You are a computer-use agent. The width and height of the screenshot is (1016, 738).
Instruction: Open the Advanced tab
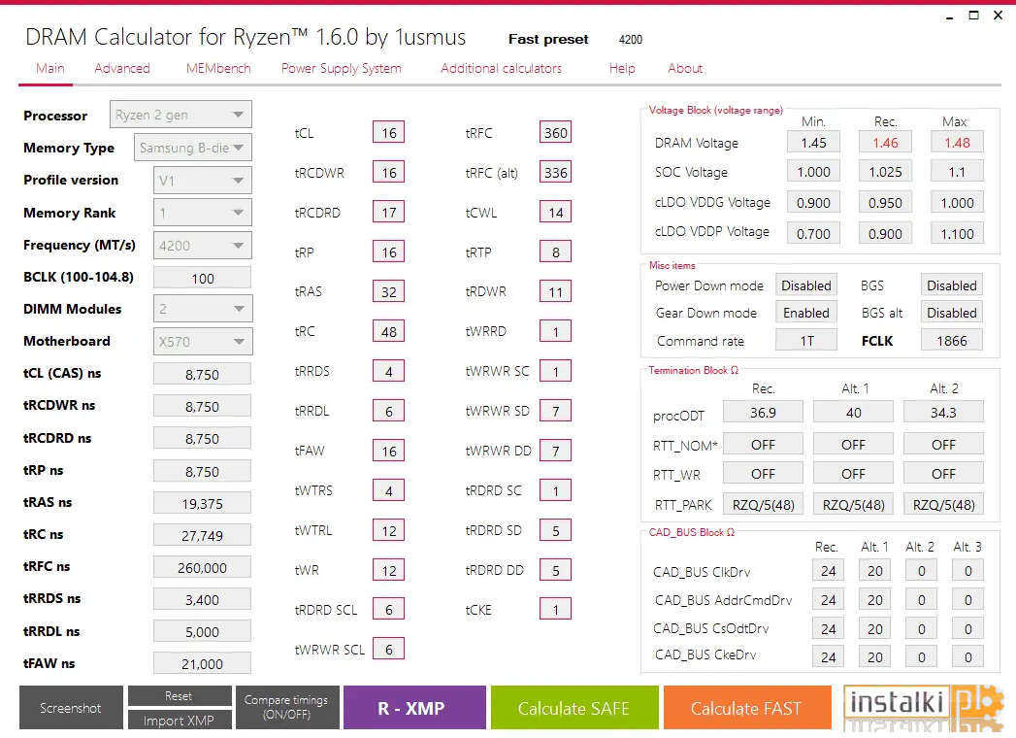122,68
